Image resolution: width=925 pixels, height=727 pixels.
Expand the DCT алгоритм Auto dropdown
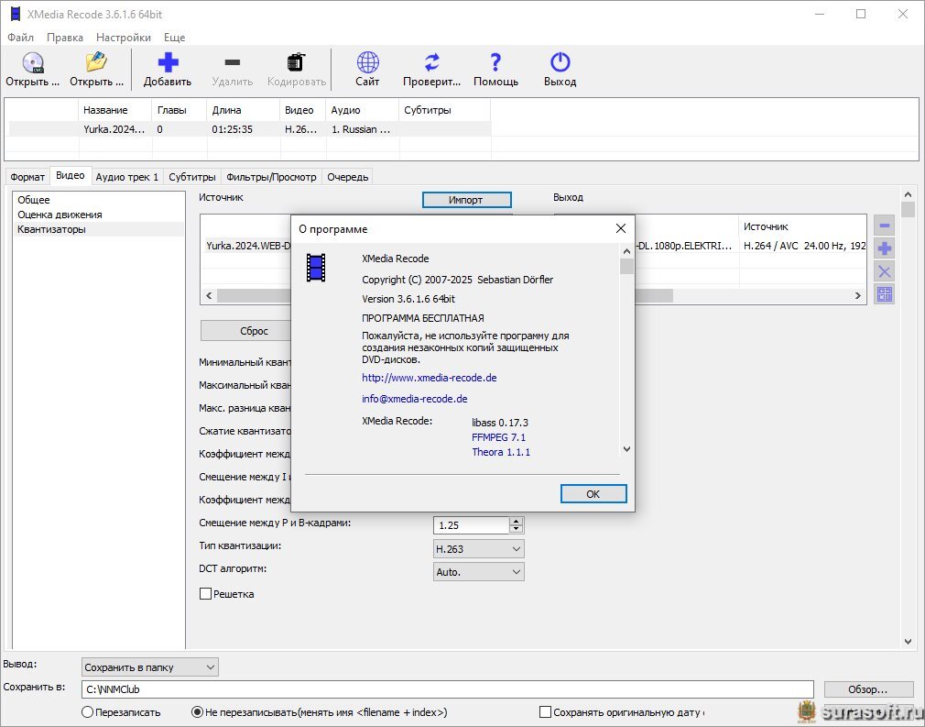[478, 572]
